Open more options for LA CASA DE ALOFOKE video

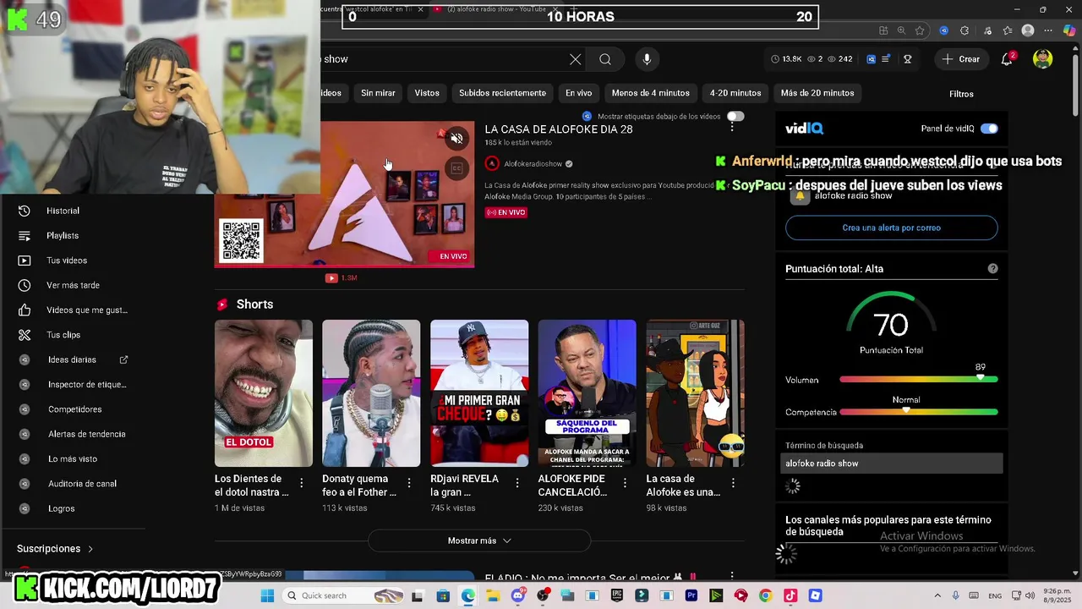pyautogui.click(x=732, y=126)
